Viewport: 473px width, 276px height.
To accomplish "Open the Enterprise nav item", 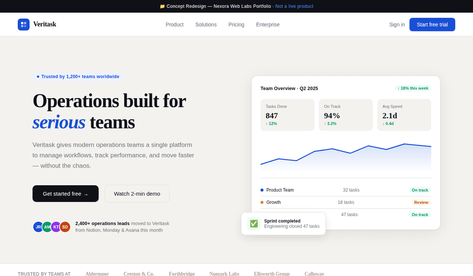I will pyautogui.click(x=268, y=24).
